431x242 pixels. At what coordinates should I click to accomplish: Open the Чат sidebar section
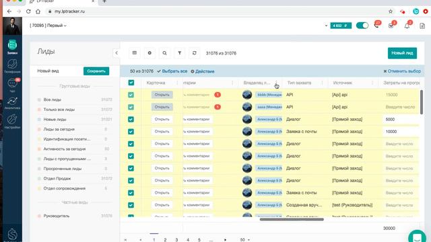tap(12, 85)
